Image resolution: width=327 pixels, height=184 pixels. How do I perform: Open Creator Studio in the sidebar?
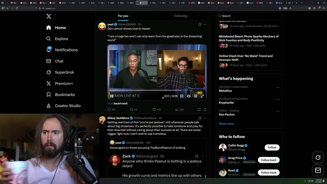coord(63,106)
